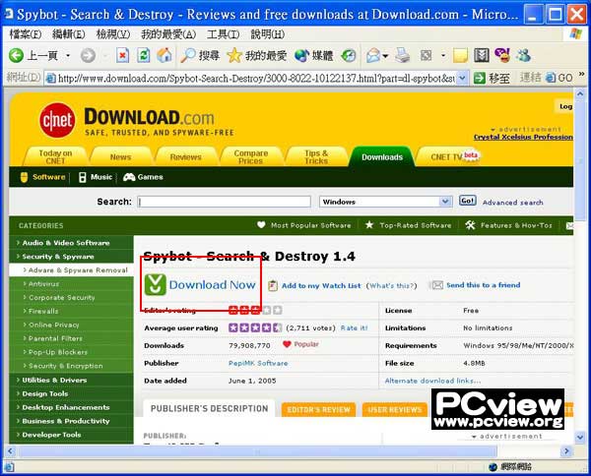
Task: Open the Advanced search link
Action: [x=512, y=203]
